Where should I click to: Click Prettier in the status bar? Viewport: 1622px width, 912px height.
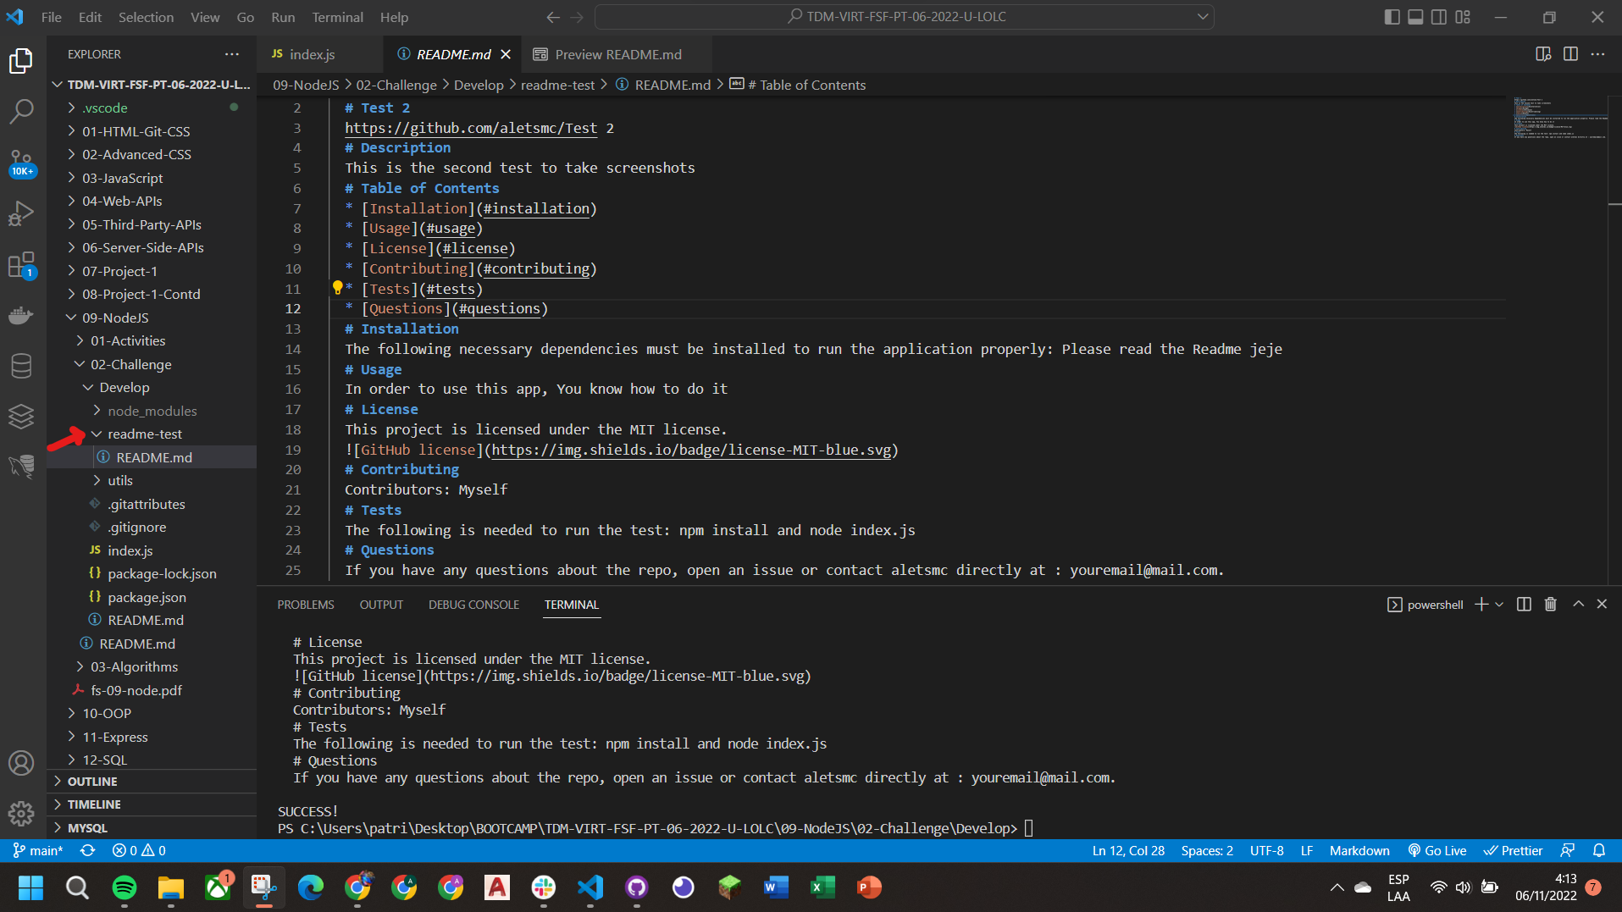tap(1513, 850)
